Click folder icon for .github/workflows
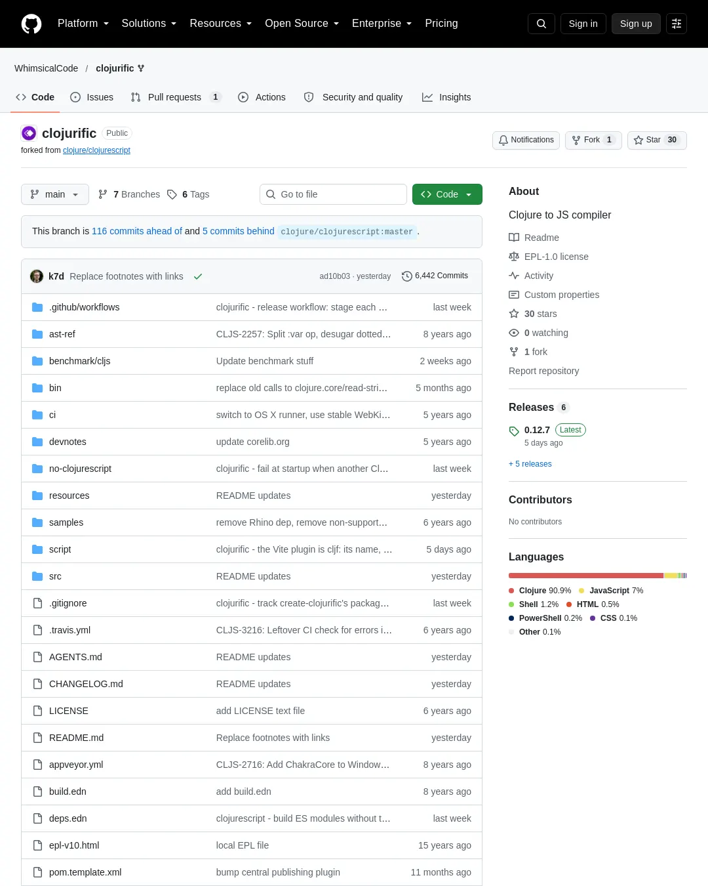Image resolution: width=708 pixels, height=886 pixels. pyautogui.click(x=37, y=307)
